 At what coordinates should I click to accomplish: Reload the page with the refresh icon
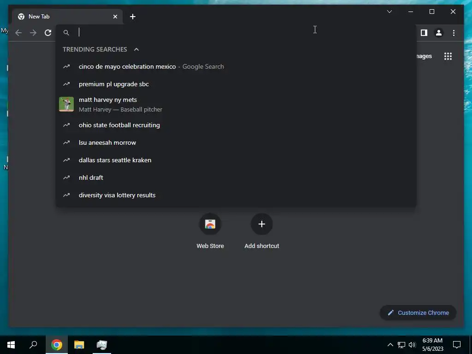click(48, 33)
